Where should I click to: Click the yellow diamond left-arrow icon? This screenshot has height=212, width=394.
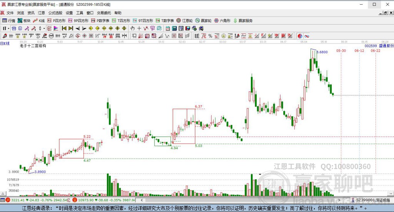[91, 28]
